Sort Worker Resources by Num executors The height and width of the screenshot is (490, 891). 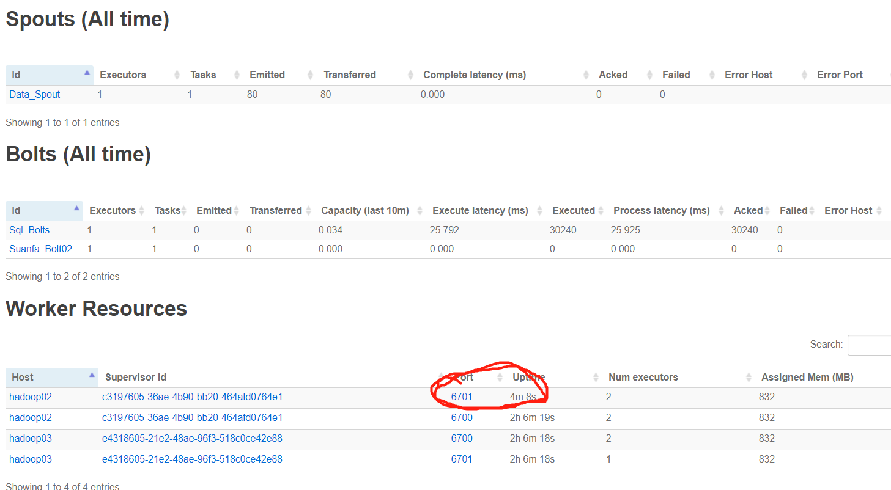point(679,377)
